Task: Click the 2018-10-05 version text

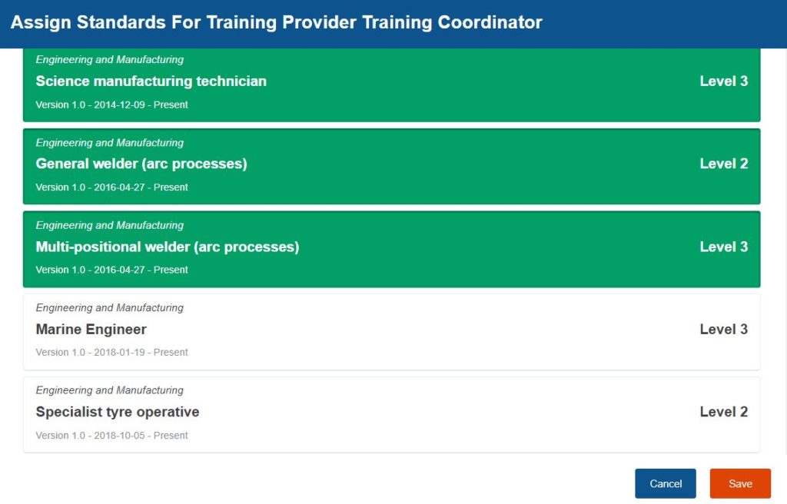Action: pos(112,436)
